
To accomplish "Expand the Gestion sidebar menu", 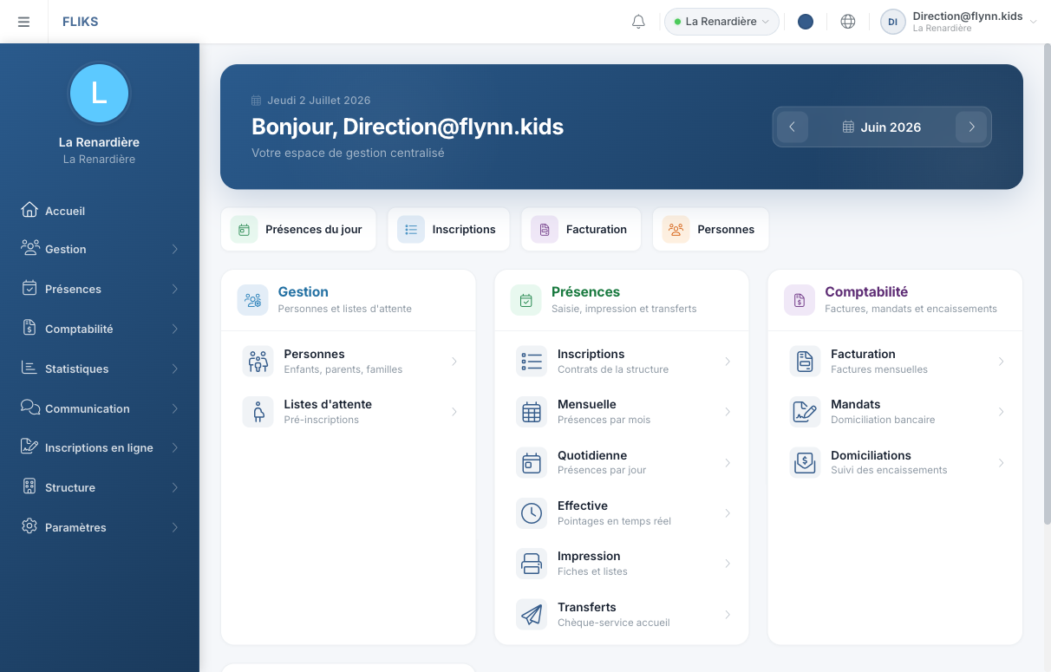I will tap(100, 249).
